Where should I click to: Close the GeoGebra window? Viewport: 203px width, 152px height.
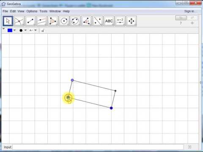(x=196, y=3)
